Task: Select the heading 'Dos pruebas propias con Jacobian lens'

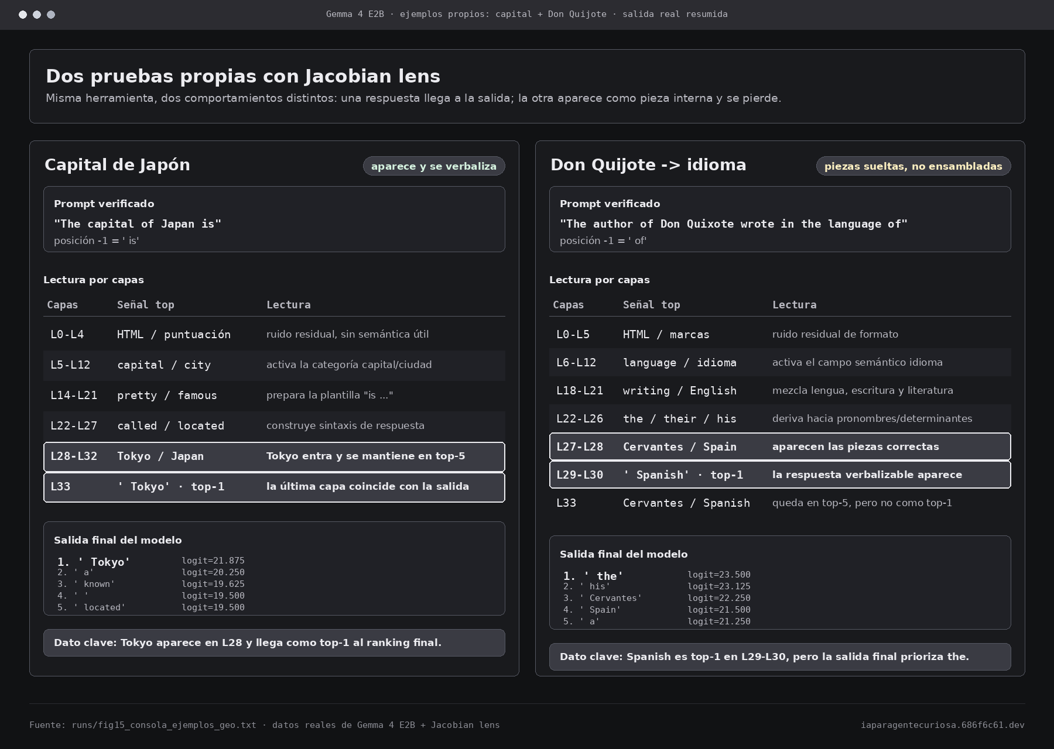Action: pos(243,76)
